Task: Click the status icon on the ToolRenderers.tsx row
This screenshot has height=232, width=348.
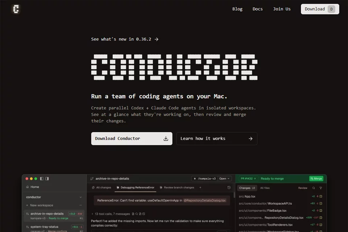Action: point(321,225)
